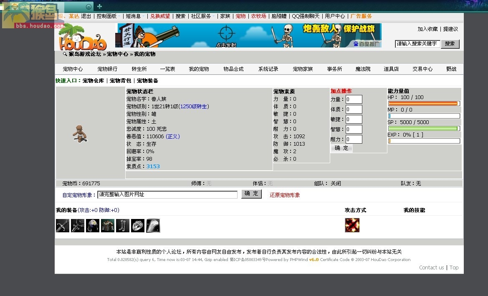Expand 社区服务 dropdown menu
Image resolution: width=488 pixels, height=296 pixels.
tap(202, 16)
